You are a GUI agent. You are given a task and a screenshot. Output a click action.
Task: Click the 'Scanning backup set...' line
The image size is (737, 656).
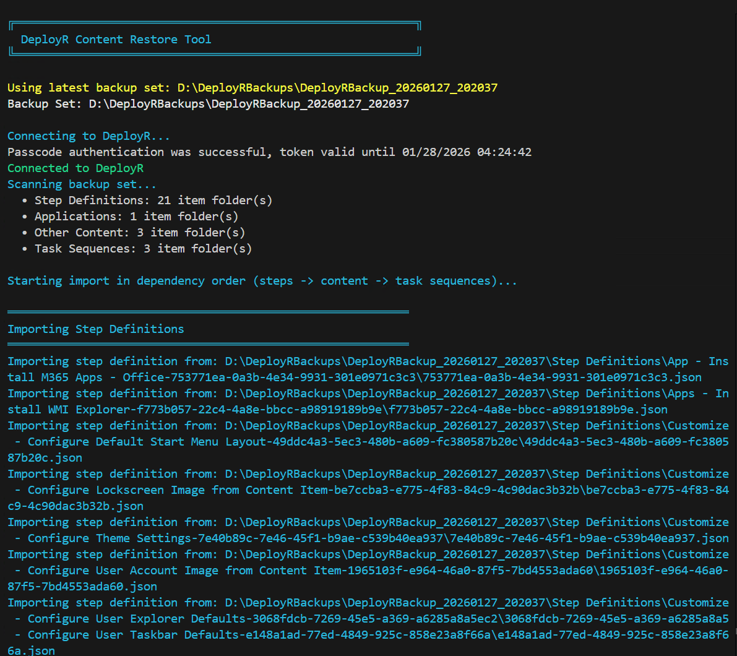[82, 184]
